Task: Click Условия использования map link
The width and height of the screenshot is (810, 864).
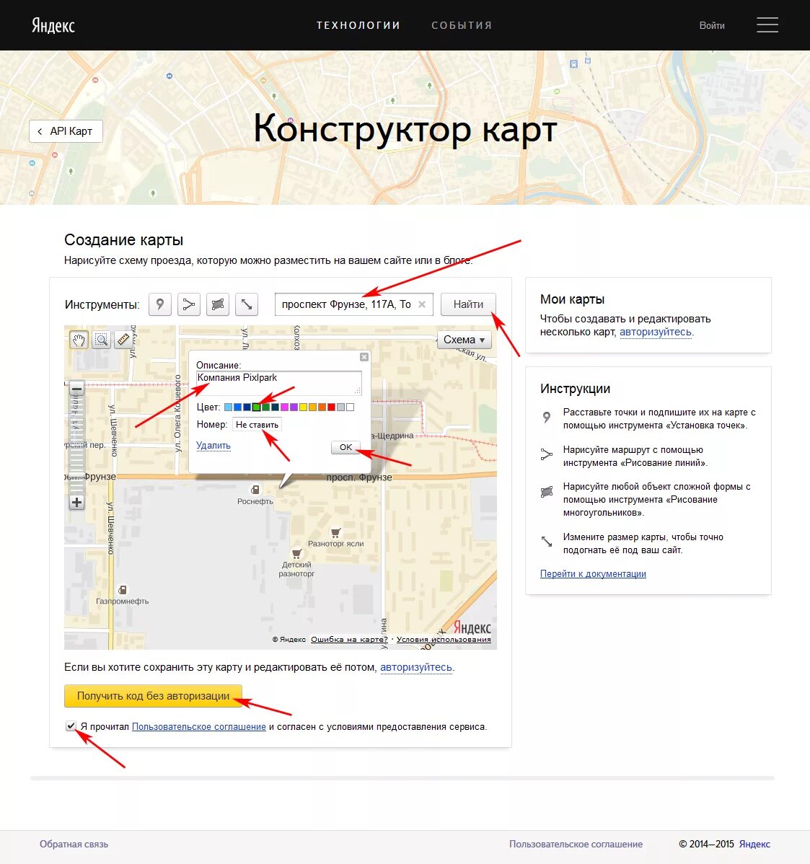Action: click(444, 639)
